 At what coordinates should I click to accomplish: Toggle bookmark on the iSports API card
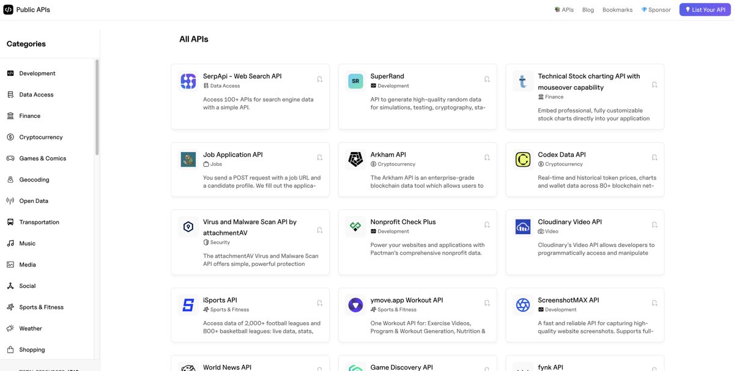tap(320, 303)
